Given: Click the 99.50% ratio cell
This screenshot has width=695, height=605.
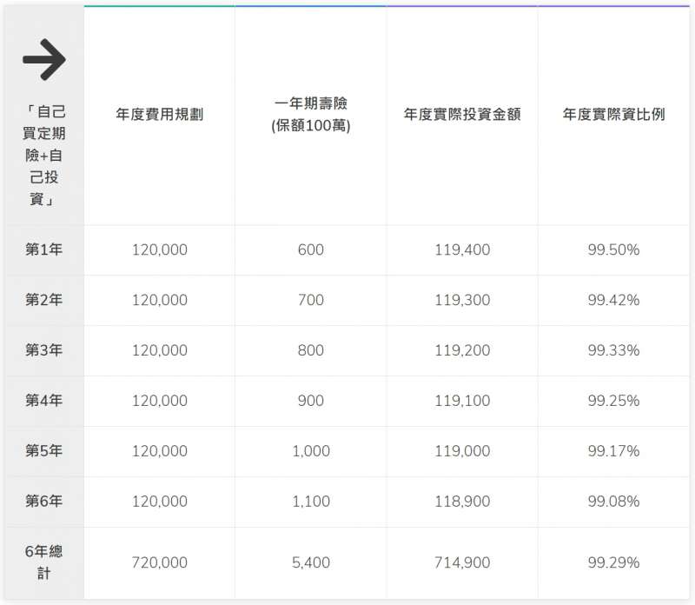Looking at the screenshot, I should tap(614, 249).
